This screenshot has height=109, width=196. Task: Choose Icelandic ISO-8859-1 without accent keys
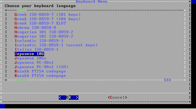click(x=39, y=41)
